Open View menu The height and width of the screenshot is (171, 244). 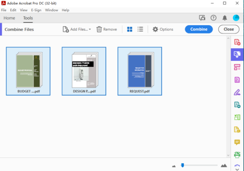pos(24,10)
